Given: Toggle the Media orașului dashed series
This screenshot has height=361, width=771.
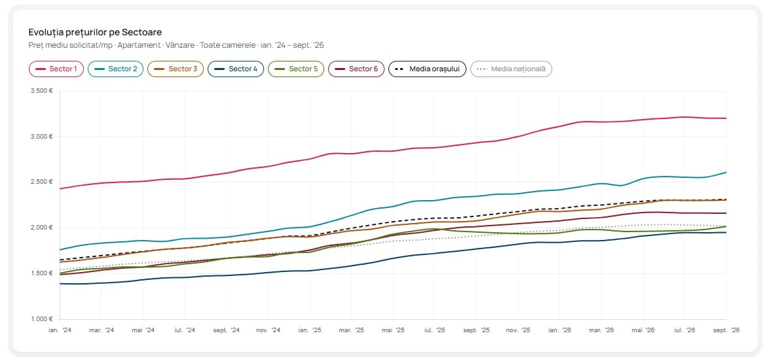Looking at the screenshot, I should pos(427,69).
